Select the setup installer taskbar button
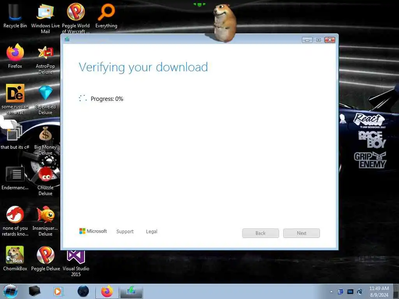The height and width of the screenshot is (299, 399). [131, 292]
